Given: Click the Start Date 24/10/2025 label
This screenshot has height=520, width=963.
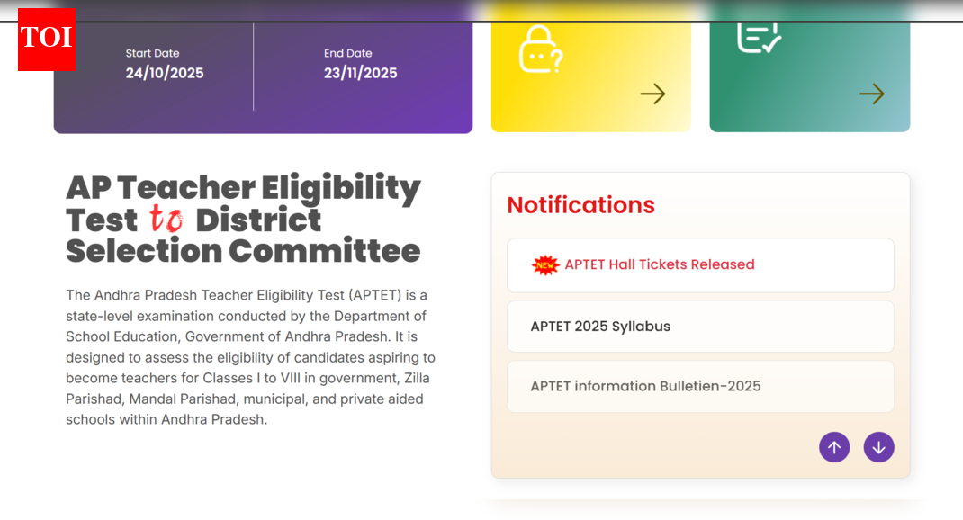Looking at the screenshot, I should tap(164, 65).
